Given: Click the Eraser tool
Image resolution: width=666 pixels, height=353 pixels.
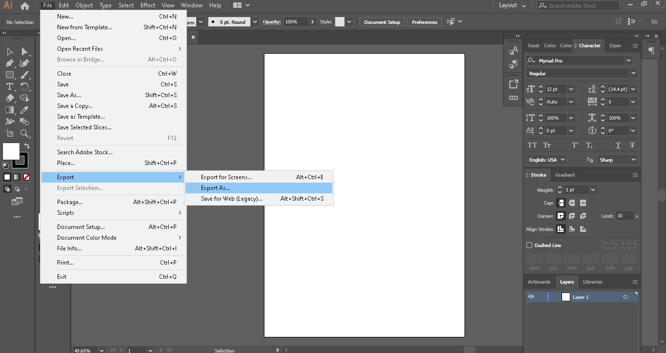Looking at the screenshot, I should [9, 98].
